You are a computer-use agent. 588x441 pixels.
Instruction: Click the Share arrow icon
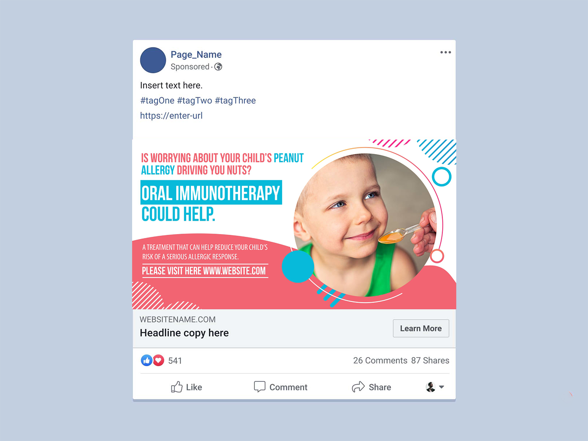[x=358, y=387]
